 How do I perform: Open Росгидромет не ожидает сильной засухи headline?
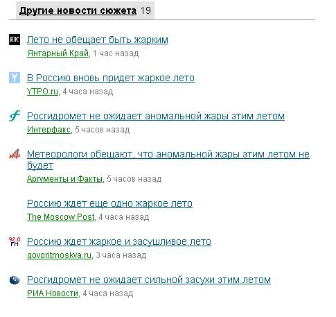(149, 280)
